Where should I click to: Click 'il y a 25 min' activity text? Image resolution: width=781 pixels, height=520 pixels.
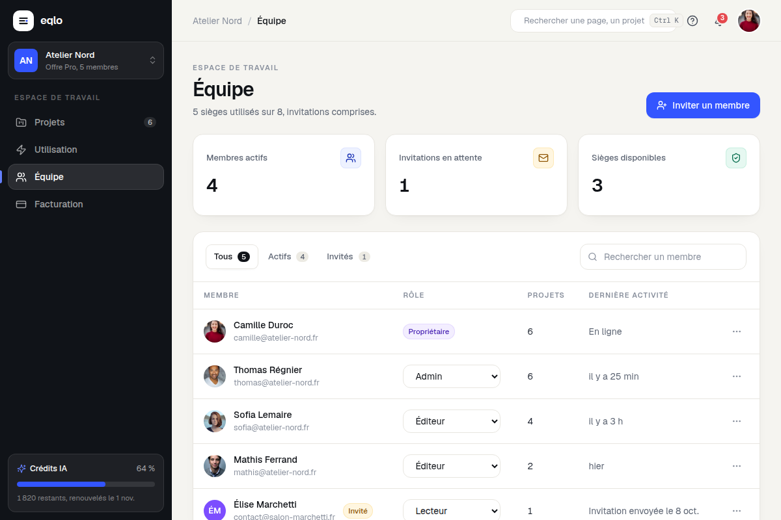click(x=614, y=376)
